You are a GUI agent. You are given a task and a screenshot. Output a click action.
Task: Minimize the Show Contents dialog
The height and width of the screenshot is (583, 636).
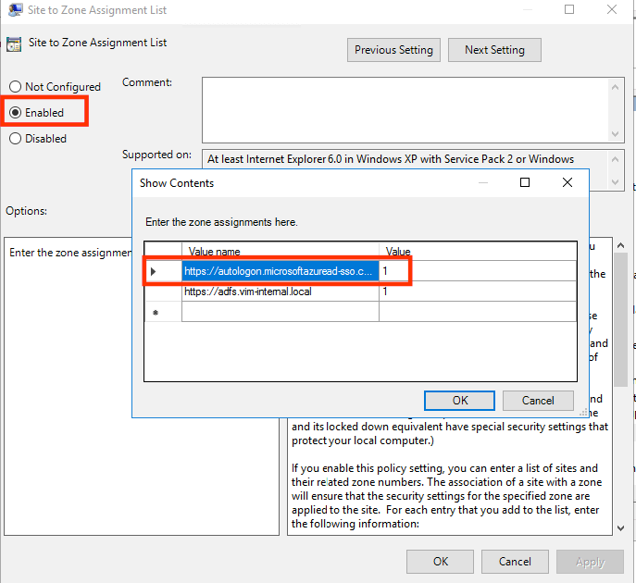482,183
